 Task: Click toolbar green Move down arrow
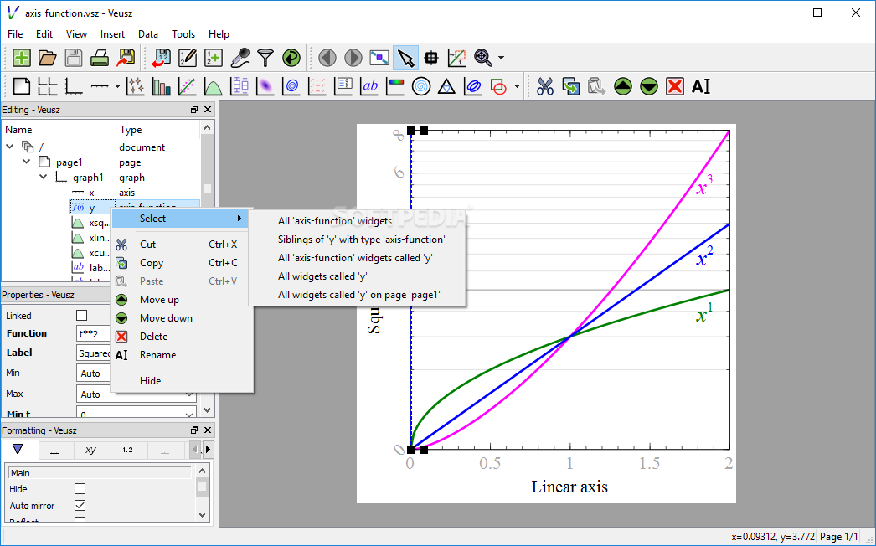coord(648,86)
